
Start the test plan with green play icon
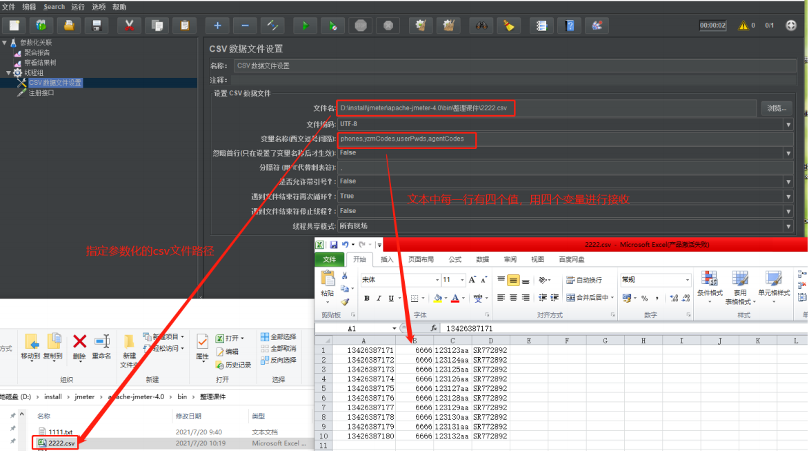click(x=305, y=25)
